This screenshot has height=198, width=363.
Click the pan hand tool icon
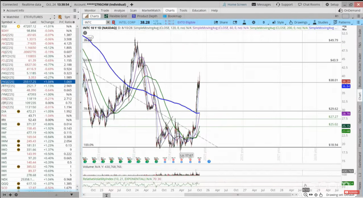click(x=321, y=195)
